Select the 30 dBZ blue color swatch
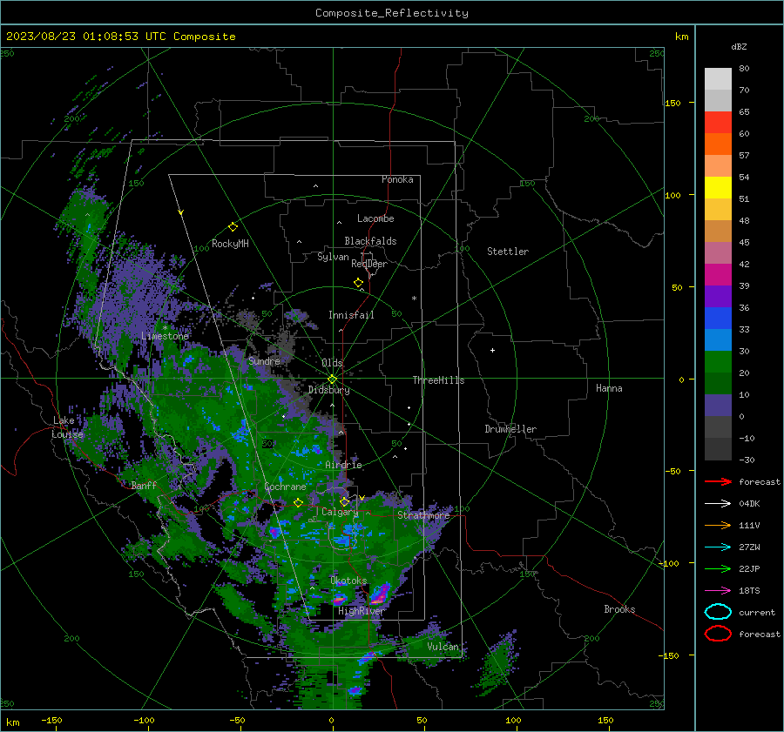The image size is (784, 732). point(718,339)
